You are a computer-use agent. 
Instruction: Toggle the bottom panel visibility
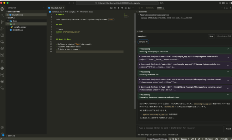[227, 3]
